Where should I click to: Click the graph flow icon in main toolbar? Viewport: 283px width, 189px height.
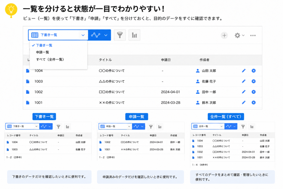(95, 35)
